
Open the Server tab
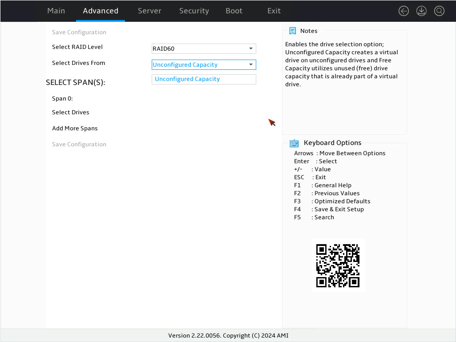click(x=149, y=11)
